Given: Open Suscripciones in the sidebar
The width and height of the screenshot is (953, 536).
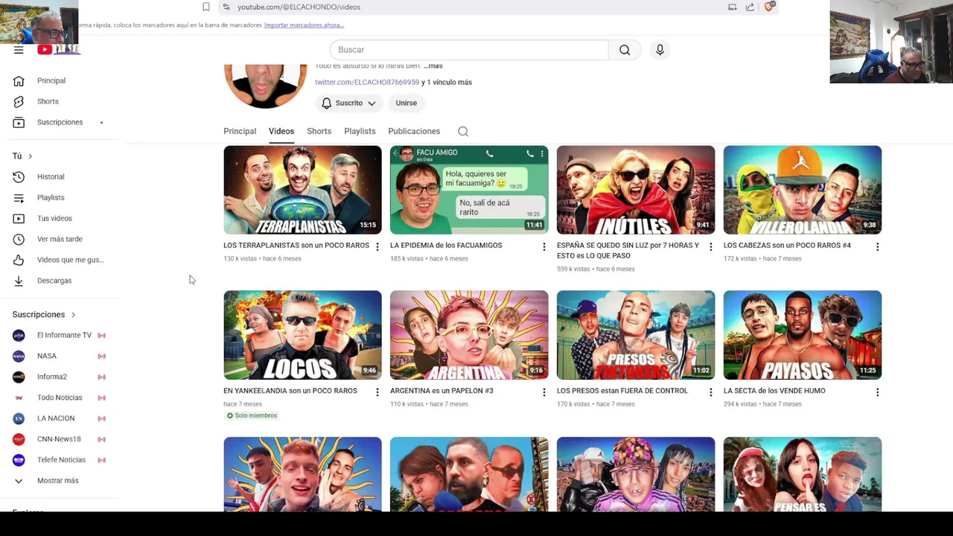Looking at the screenshot, I should coord(60,122).
